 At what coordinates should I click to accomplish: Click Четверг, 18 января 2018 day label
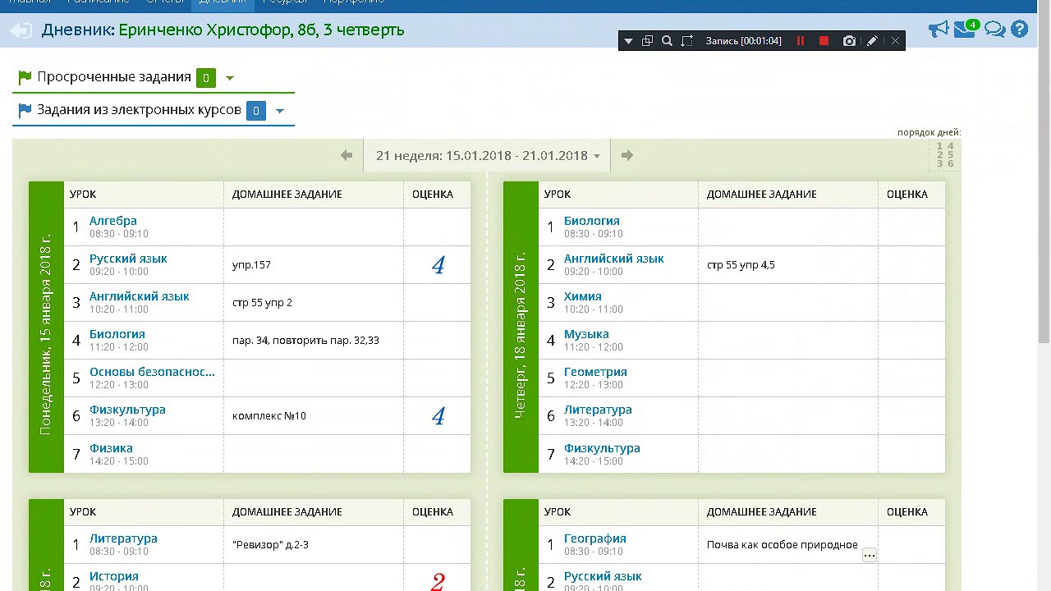(521, 337)
